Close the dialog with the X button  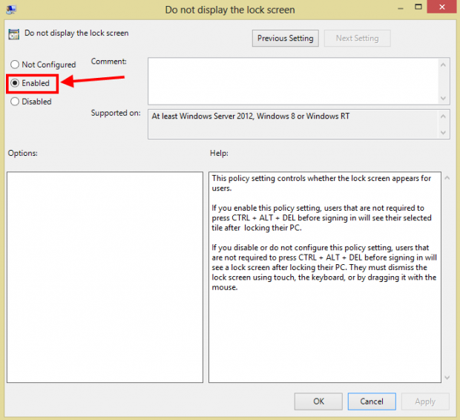click(441, 7)
